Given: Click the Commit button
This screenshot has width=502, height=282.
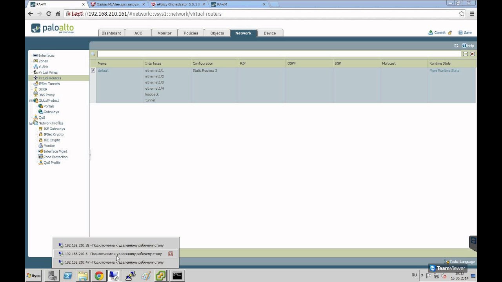Looking at the screenshot, I should coord(437,33).
